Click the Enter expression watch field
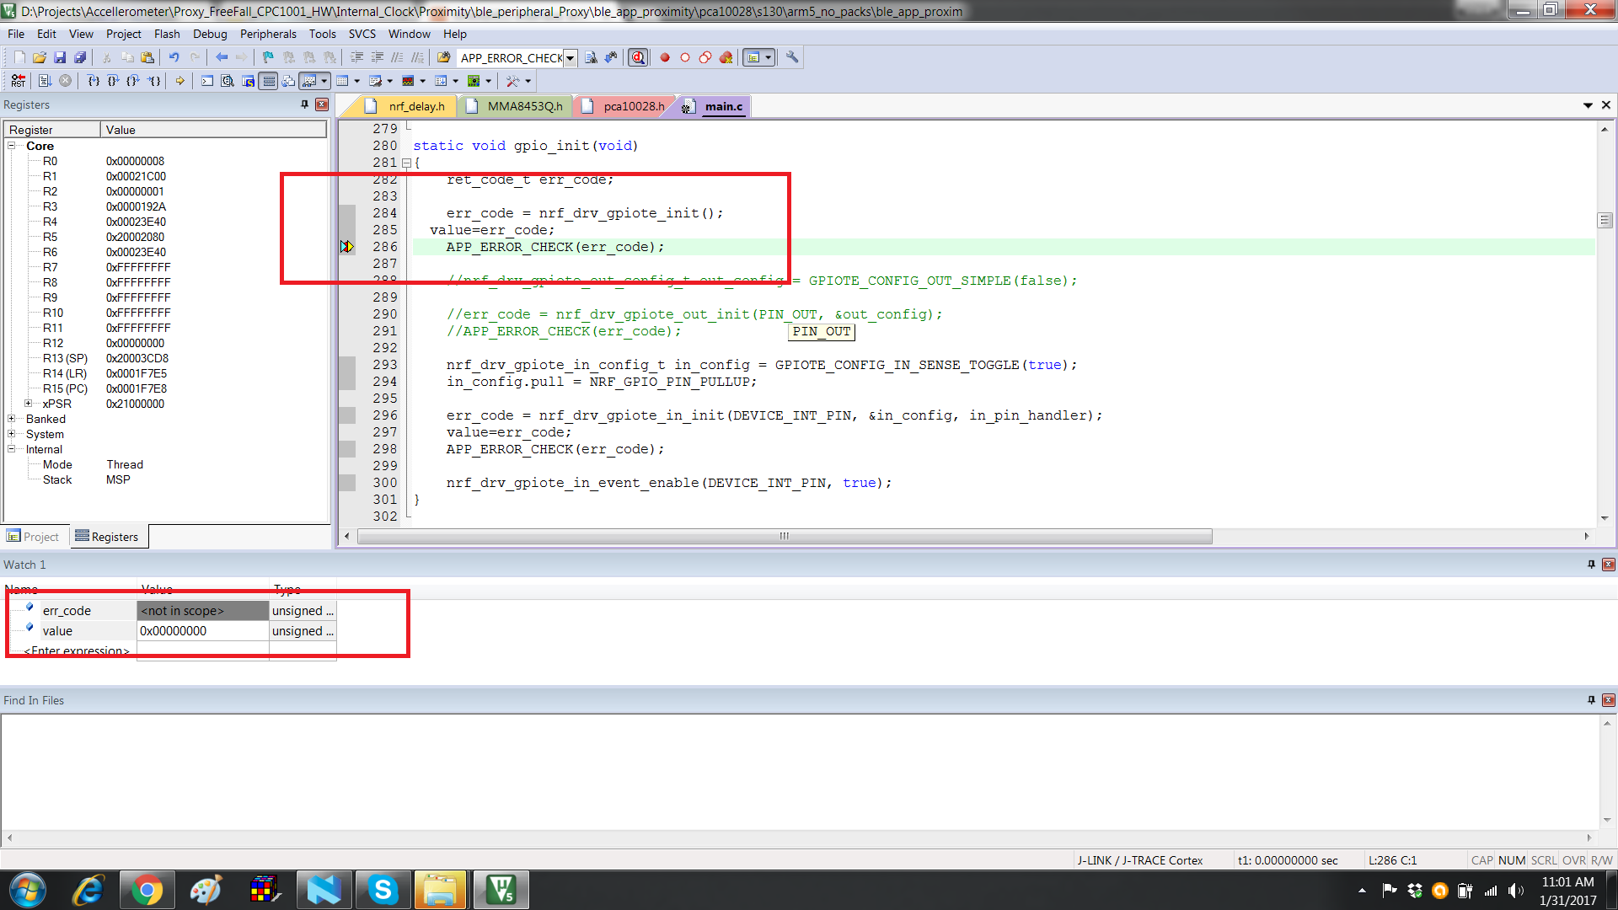 pyautogui.click(x=77, y=650)
